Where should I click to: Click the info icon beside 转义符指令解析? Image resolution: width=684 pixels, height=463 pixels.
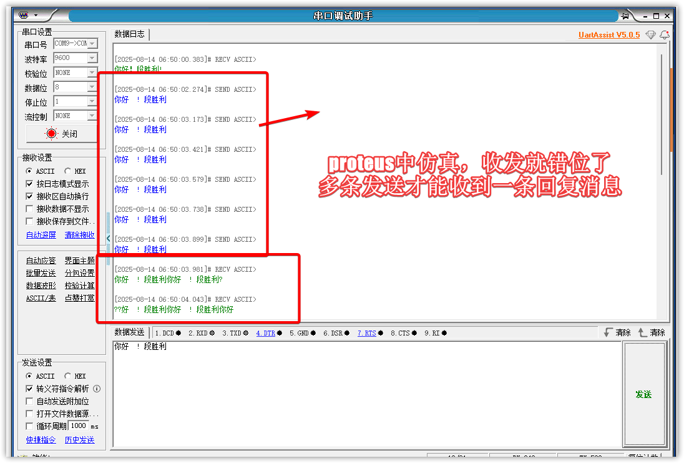pos(97,389)
